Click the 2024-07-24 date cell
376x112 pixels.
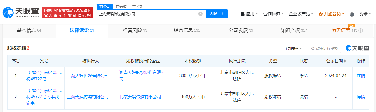point(336,76)
